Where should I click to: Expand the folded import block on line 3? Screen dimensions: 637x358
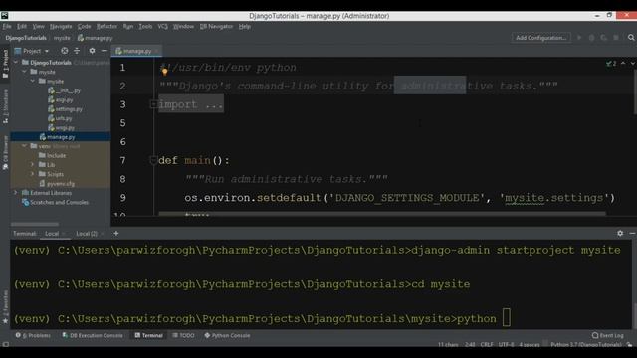point(153,104)
